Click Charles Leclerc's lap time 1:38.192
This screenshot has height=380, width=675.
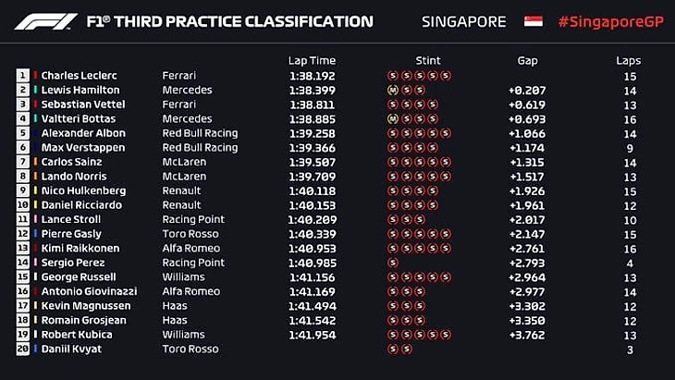(x=312, y=76)
